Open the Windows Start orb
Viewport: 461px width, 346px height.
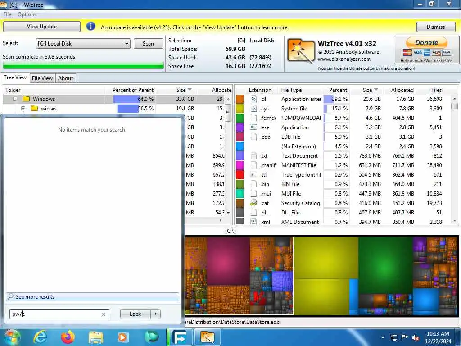click(12, 337)
